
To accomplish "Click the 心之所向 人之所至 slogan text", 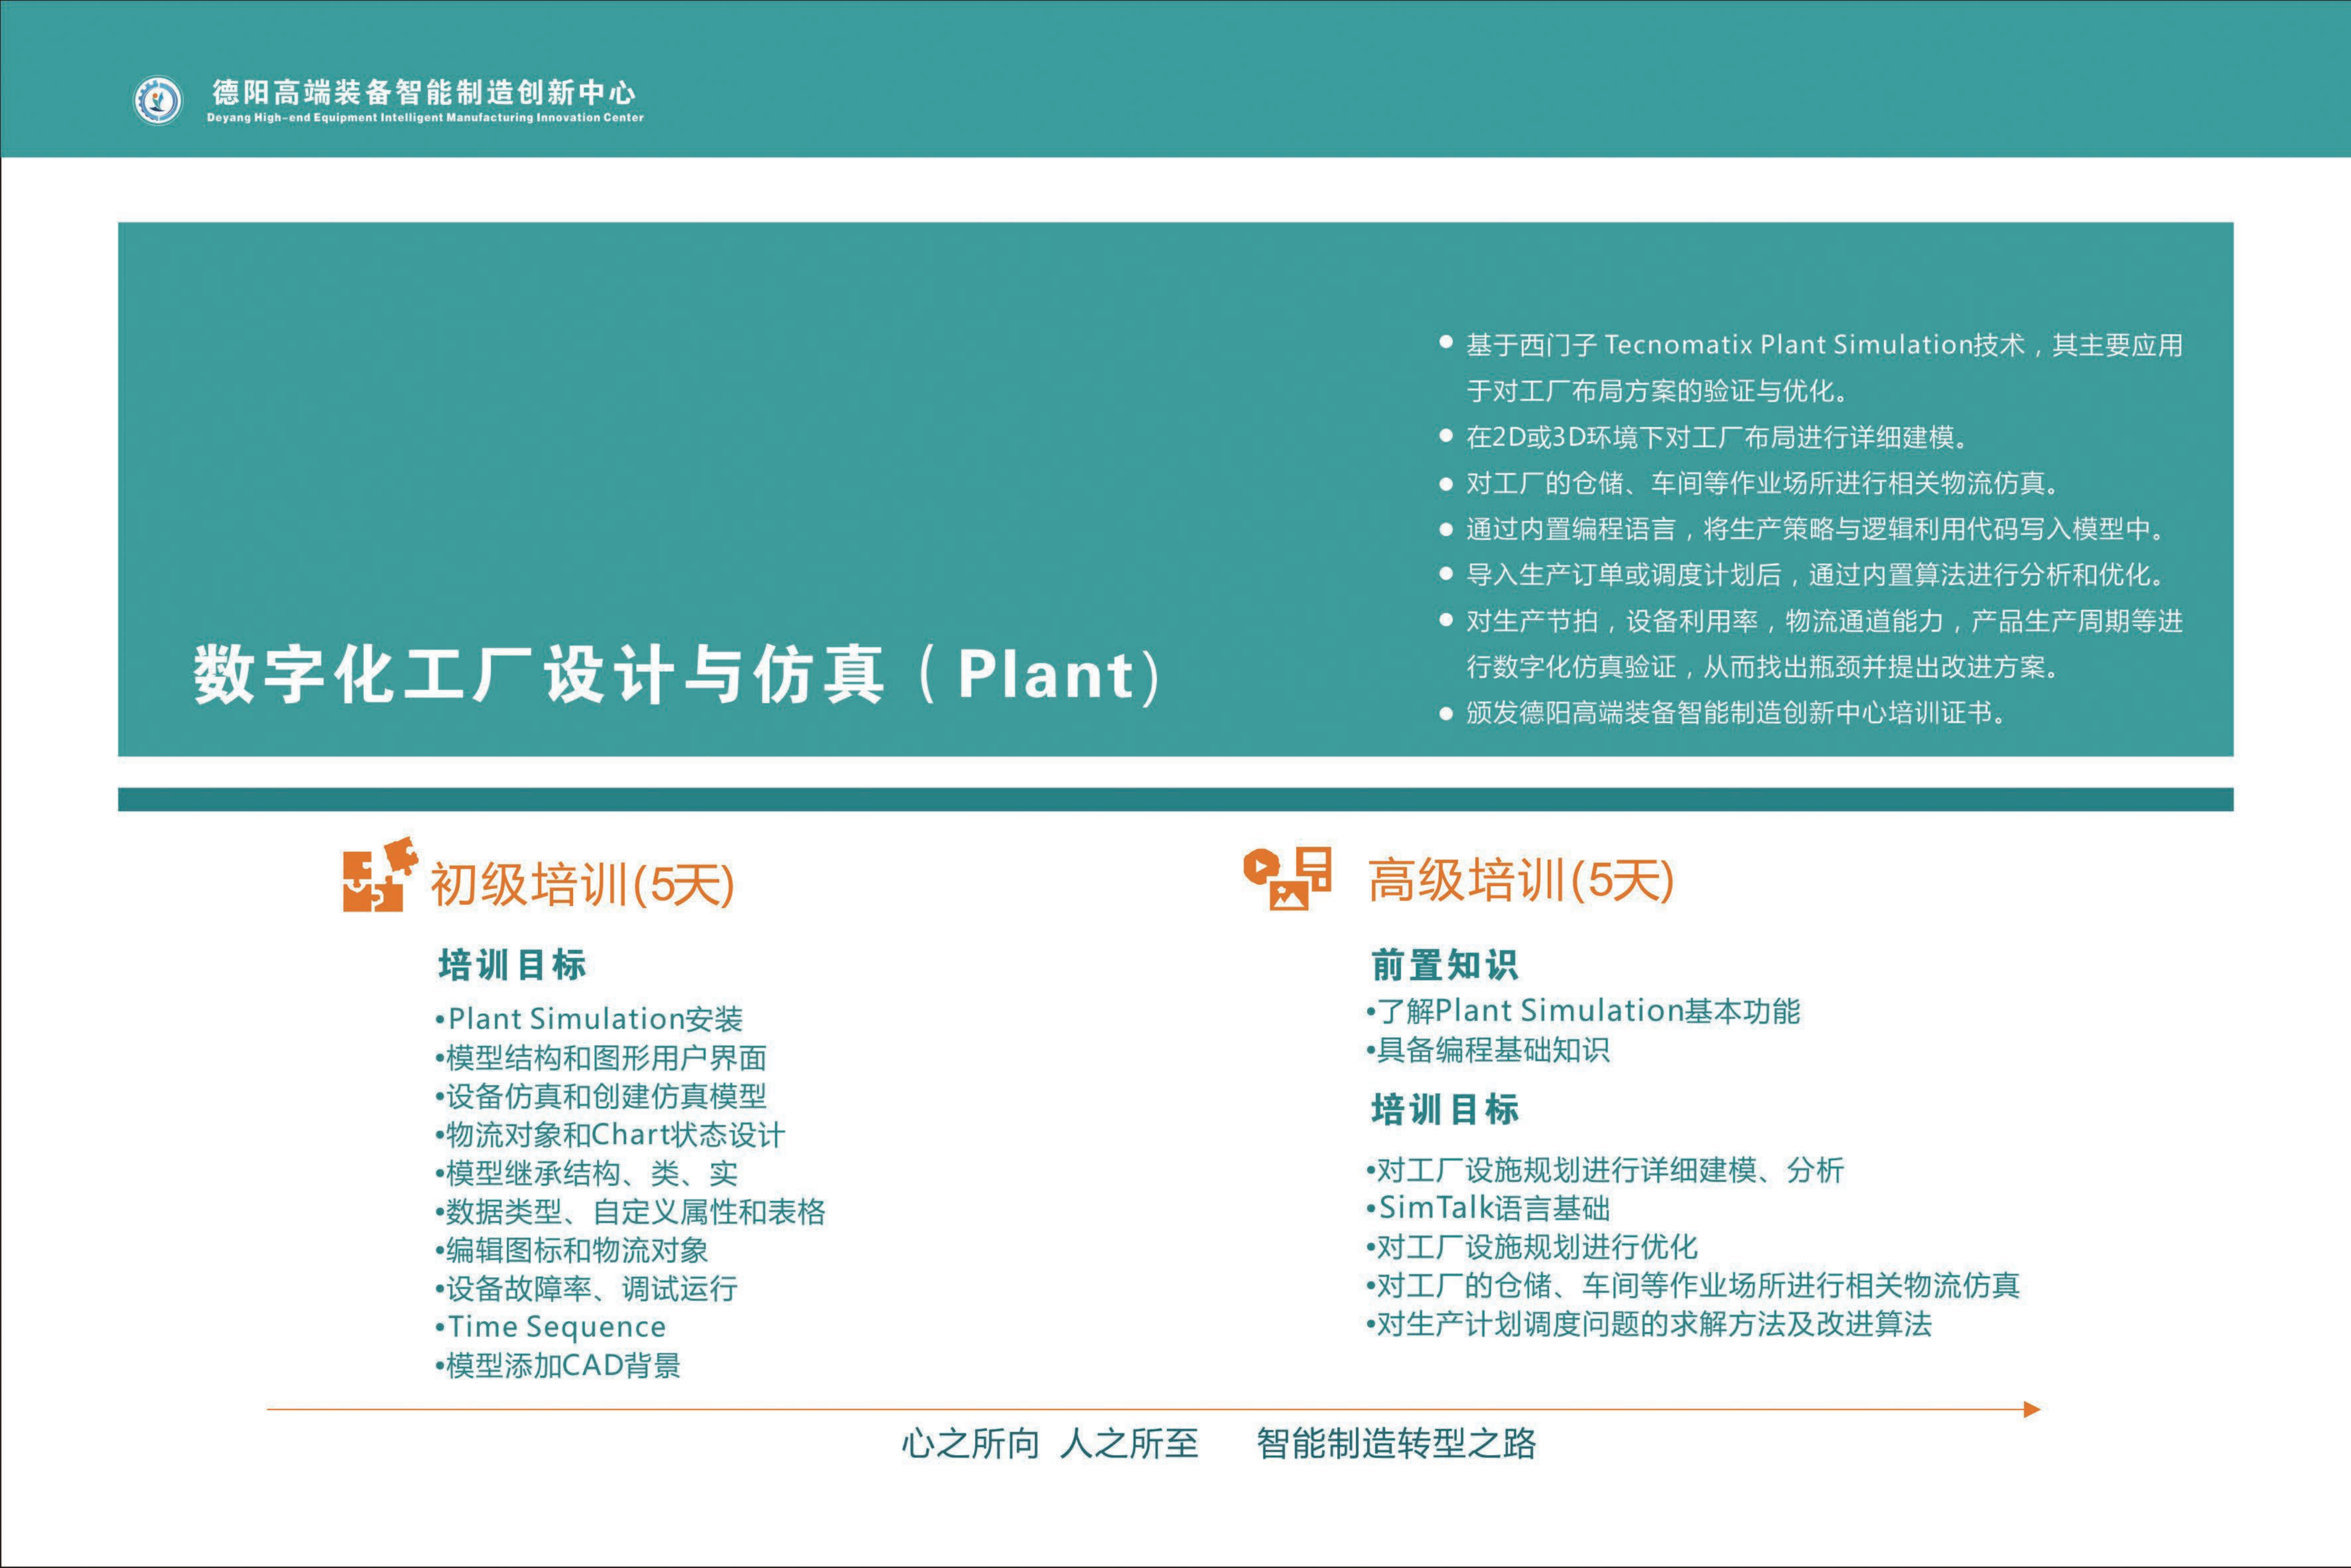I will click(1049, 1443).
